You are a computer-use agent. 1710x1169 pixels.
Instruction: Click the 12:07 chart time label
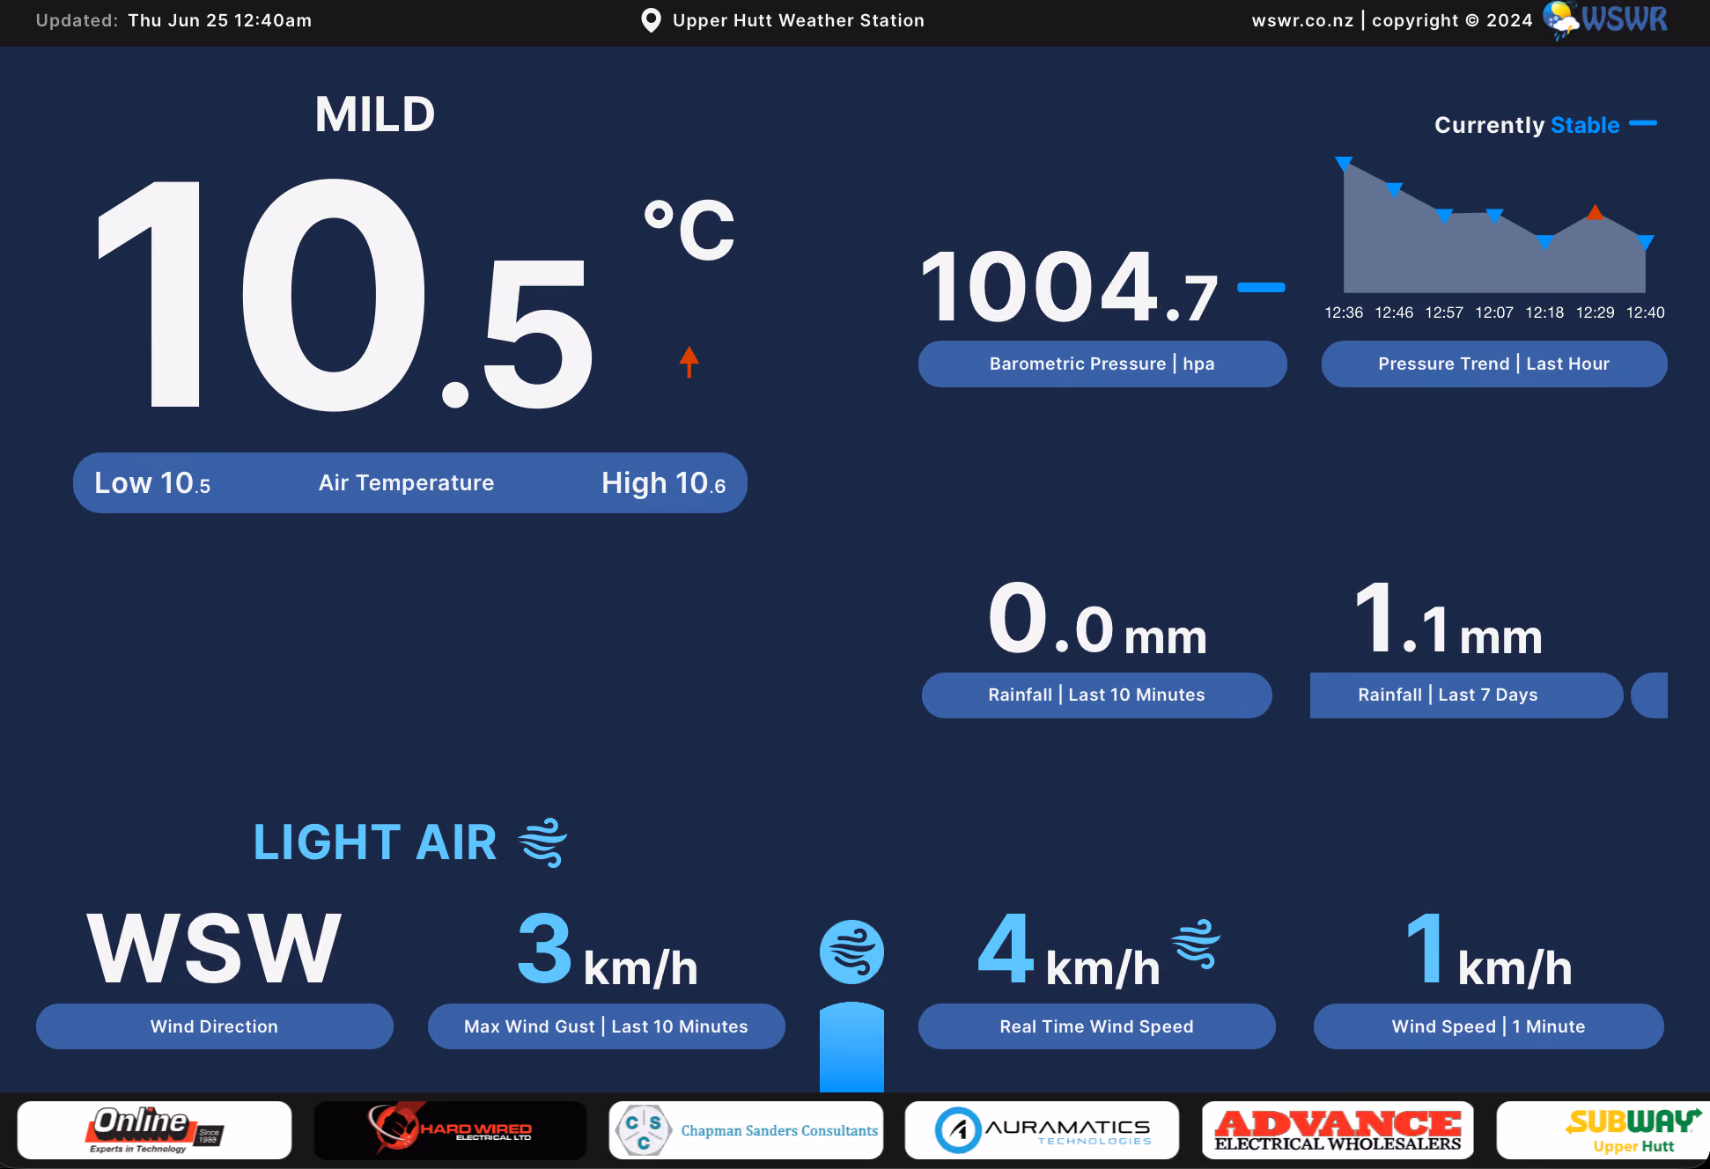(x=1494, y=312)
